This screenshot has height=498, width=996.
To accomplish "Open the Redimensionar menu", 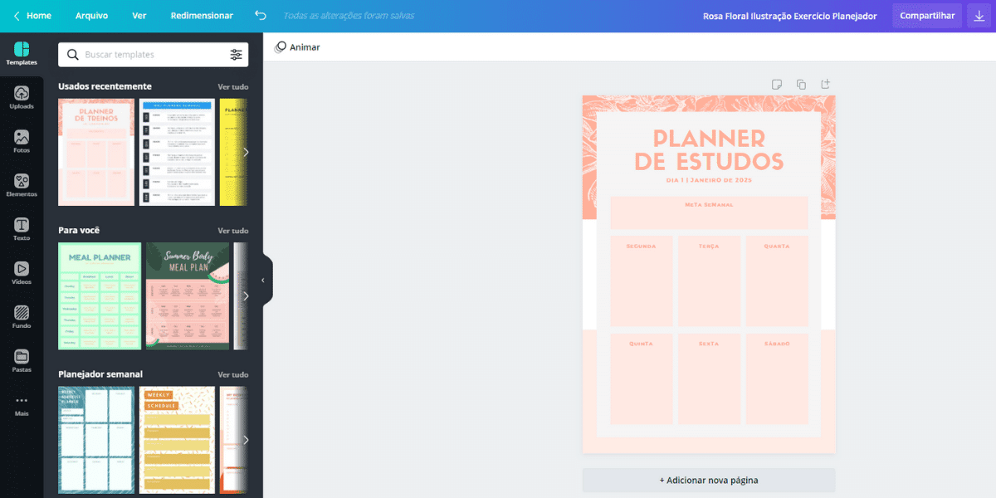I will click(202, 16).
